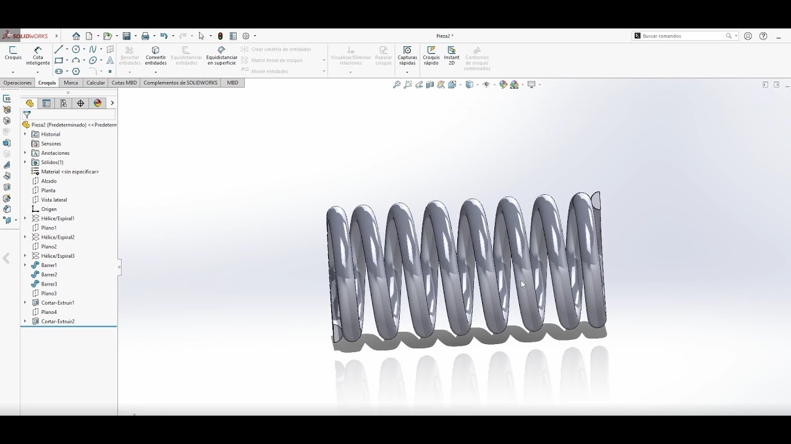Screen dimensions: 791x444
Task: Activate Cota inteligente dimension tool
Action: coord(38,55)
